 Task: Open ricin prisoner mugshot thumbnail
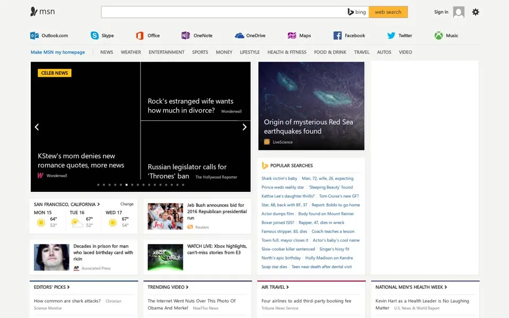coord(51,258)
